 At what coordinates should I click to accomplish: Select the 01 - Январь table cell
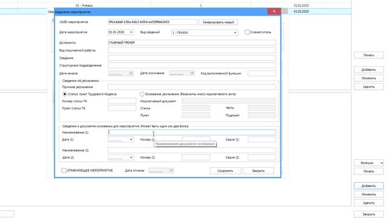tap(84, 5)
